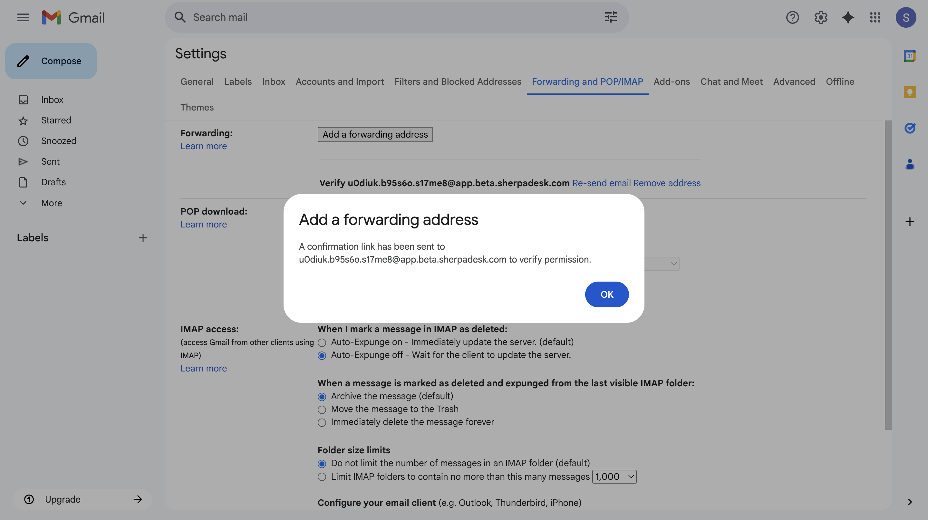Click the Settings gear icon
Screen dimensions: 928x520
click(820, 17)
